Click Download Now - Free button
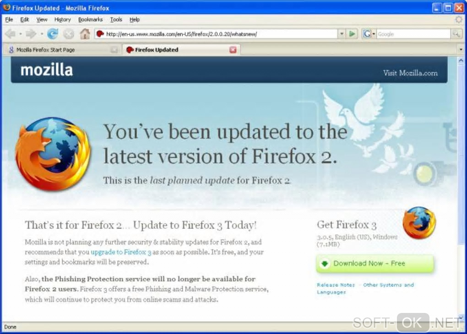Image resolution: width=467 pixels, height=334 pixels. pyautogui.click(x=375, y=264)
